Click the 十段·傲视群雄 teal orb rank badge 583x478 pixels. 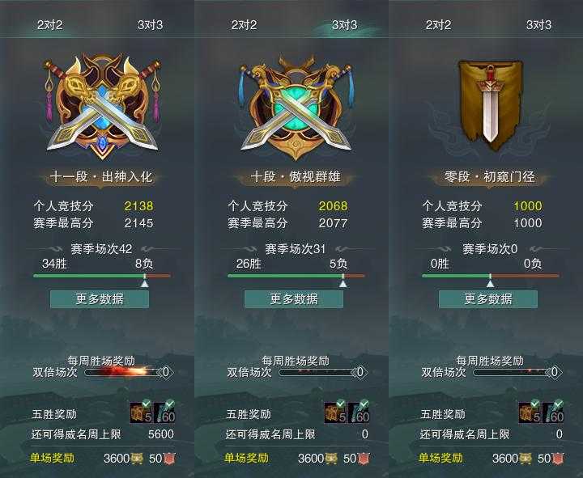(x=296, y=108)
